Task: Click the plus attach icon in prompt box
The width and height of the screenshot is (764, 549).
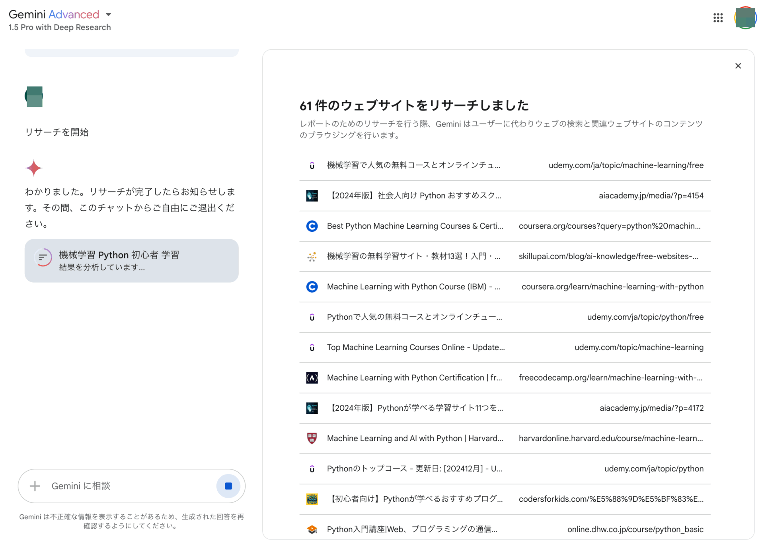Action: point(35,486)
